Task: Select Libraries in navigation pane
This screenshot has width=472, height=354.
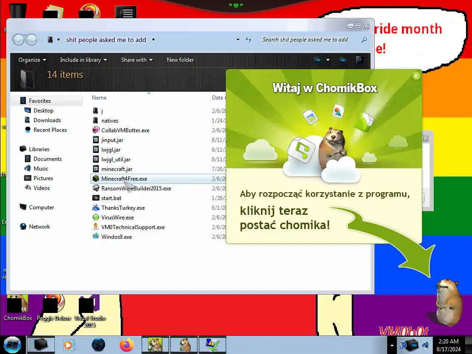Action: (x=39, y=149)
